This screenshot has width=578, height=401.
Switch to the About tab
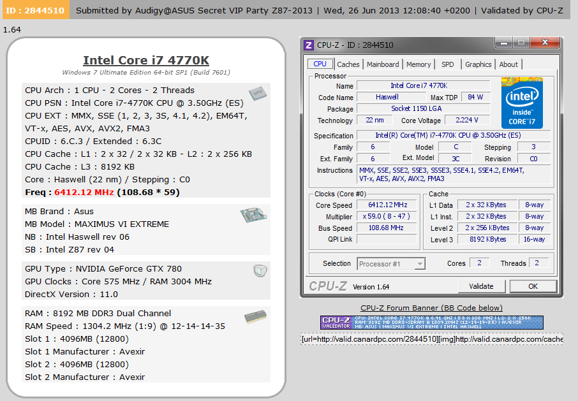point(508,64)
